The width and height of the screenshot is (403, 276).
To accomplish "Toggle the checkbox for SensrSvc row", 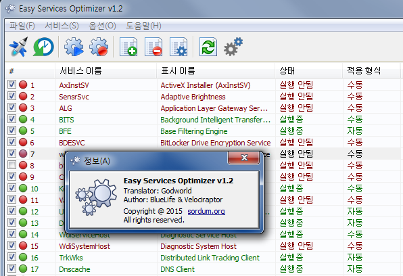I will pyautogui.click(x=11, y=95).
